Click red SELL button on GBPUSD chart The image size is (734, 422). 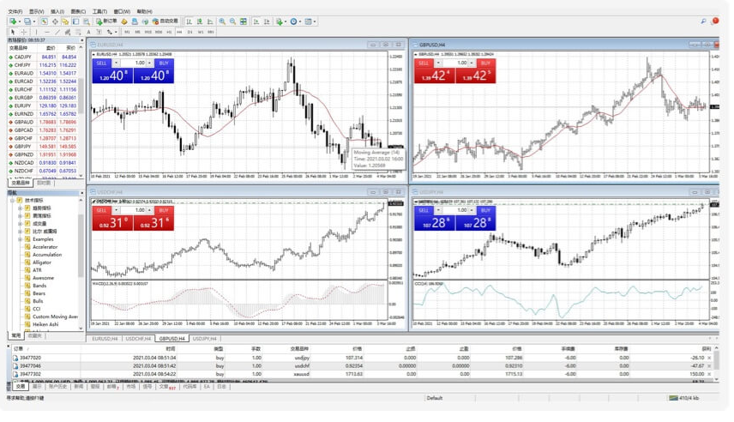pyautogui.click(x=424, y=63)
